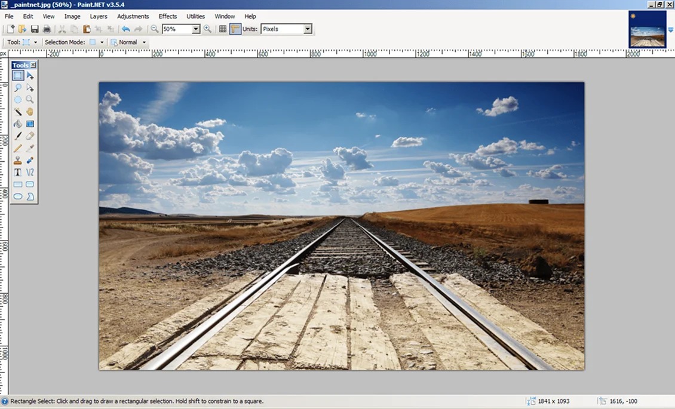Select the Move Selected Pixels tool
This screenshot has width=675, height=409.
pyautogui.click(x=30, y=76)
